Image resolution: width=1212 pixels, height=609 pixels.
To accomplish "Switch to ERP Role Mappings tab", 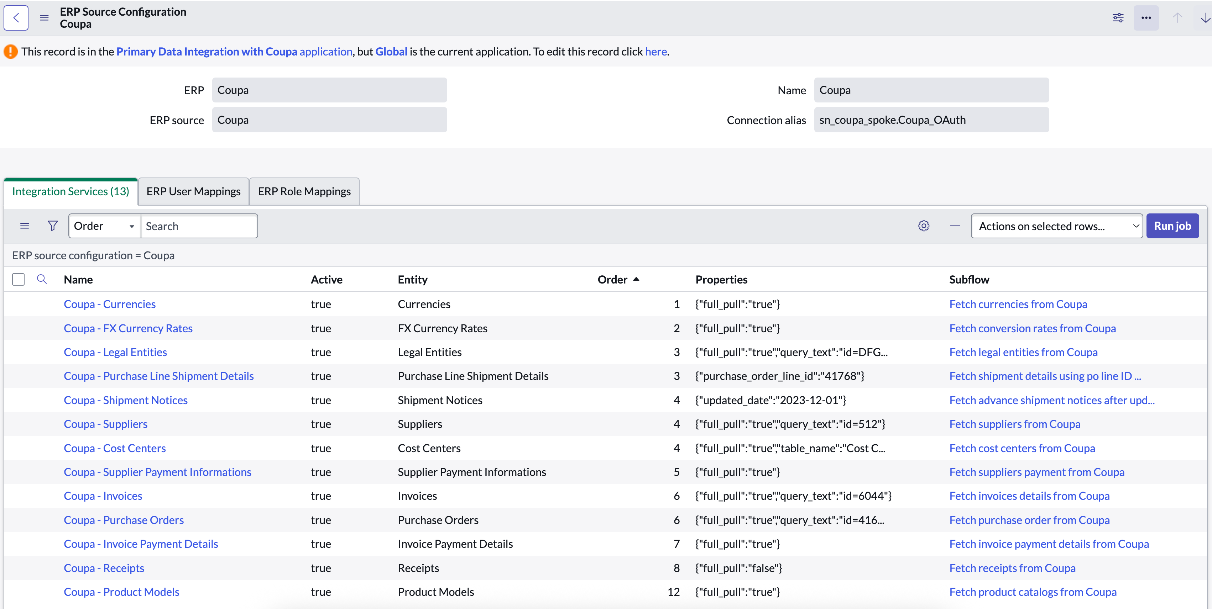I will (304, 191).
